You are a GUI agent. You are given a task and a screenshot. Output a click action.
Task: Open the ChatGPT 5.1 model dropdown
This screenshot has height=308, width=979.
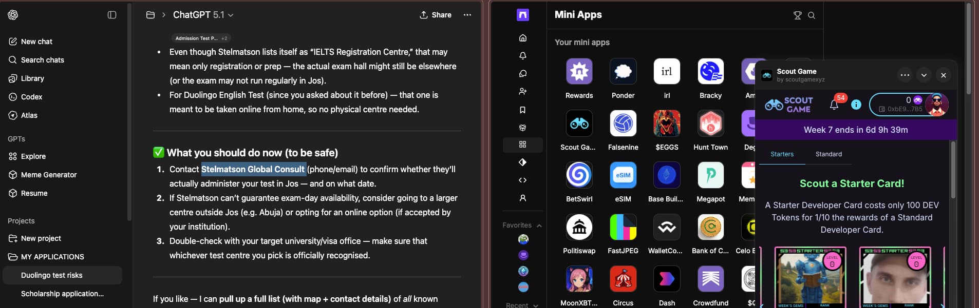203,15
